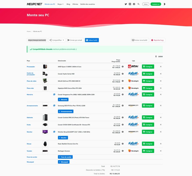Image resolution: width=192 pixels, height=176 pixels.
Task: Remove the Corsair Hydro Series H60 item
Action: click(x=161, y=74)
